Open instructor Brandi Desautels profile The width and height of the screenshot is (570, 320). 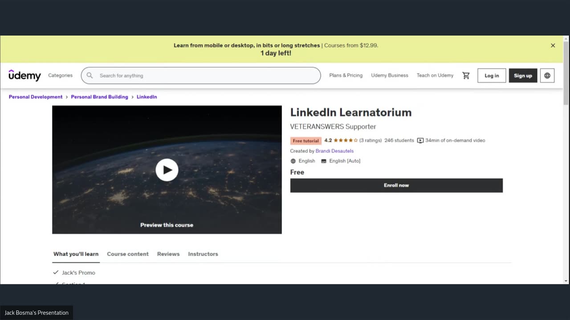(x=334, y=151)
